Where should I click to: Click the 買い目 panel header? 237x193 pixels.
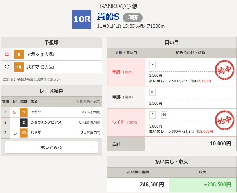[x=172, y=43]
